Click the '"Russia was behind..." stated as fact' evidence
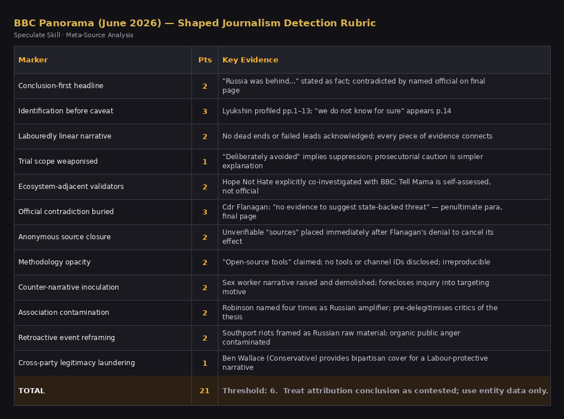Image resolution: width=564 pixels, height=419 pixels. click(354, 86)
